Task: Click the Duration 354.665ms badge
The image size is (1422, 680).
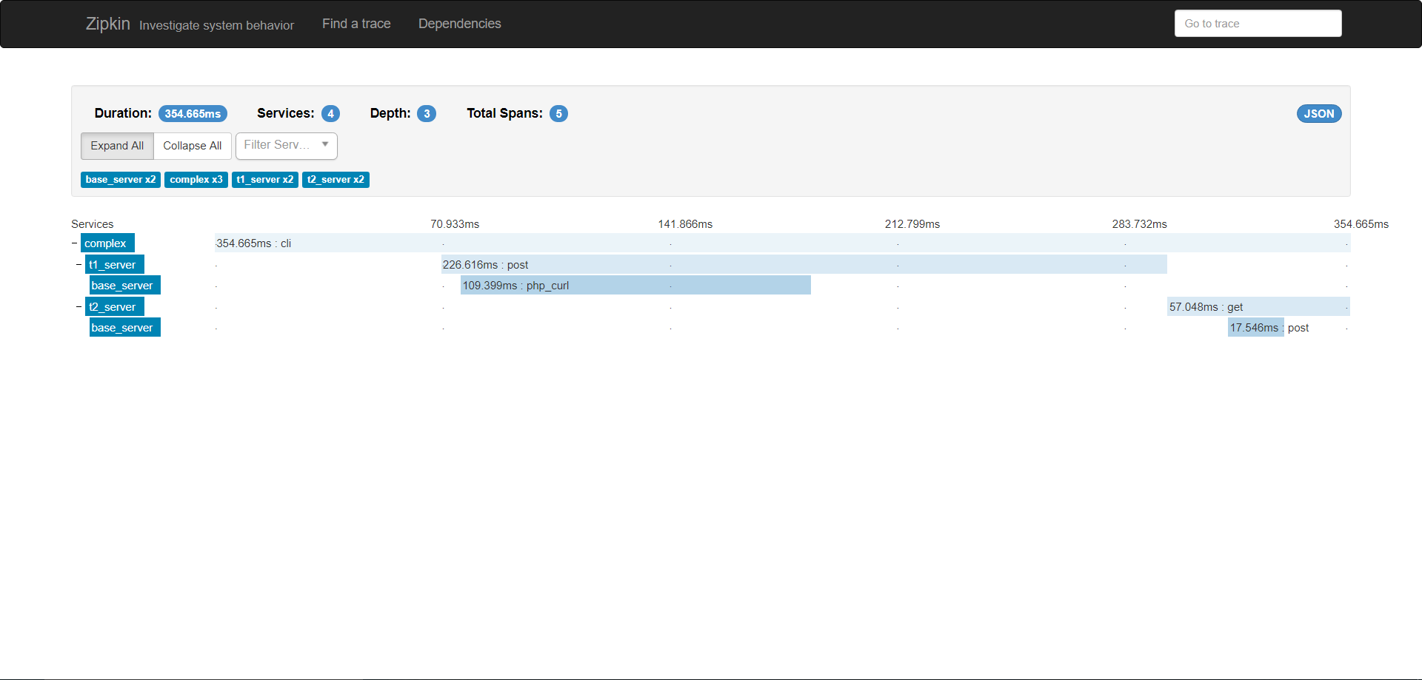Action: (x=193, y=114)
